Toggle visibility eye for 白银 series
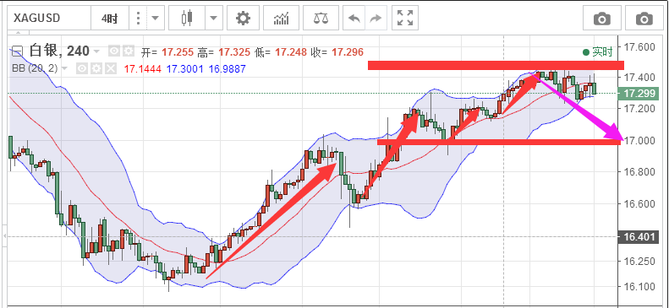The image size is (669, 308). point(114,51)
